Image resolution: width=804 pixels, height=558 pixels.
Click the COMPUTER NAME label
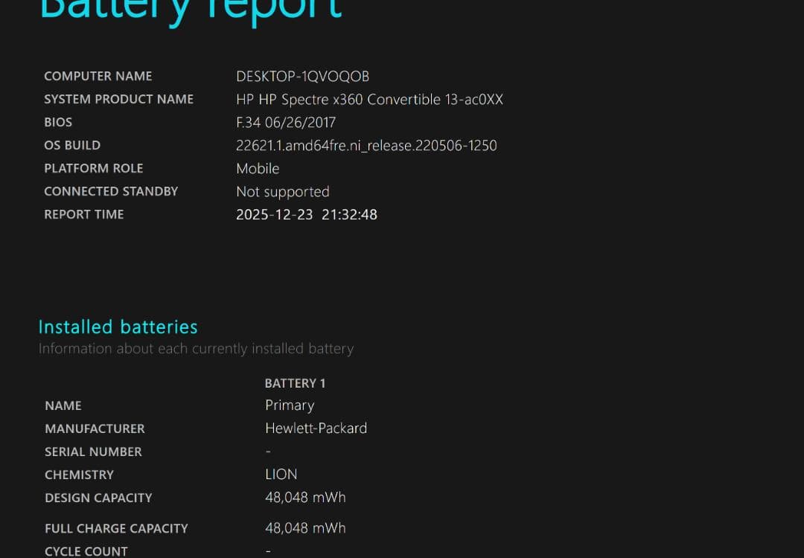(98, 76)
